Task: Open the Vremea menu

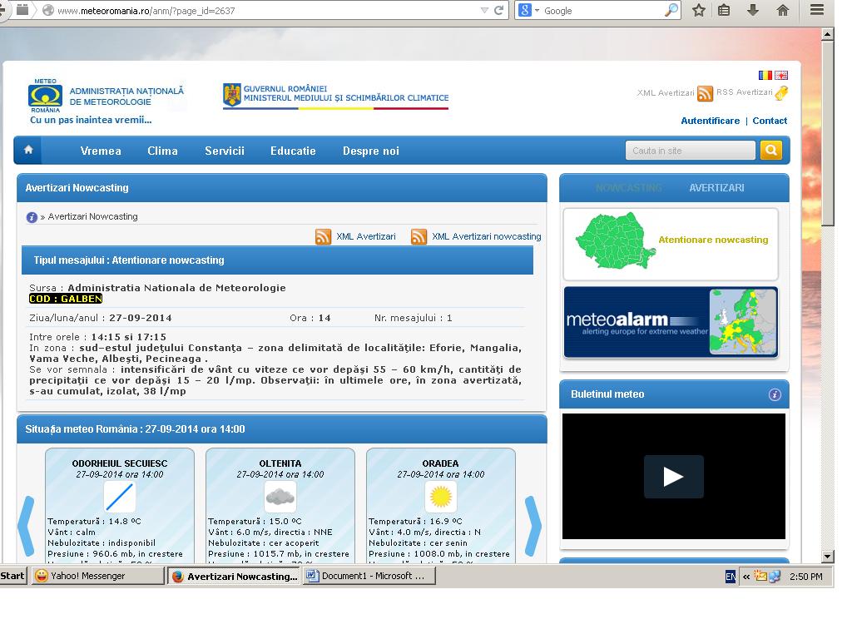Action: 101,151
